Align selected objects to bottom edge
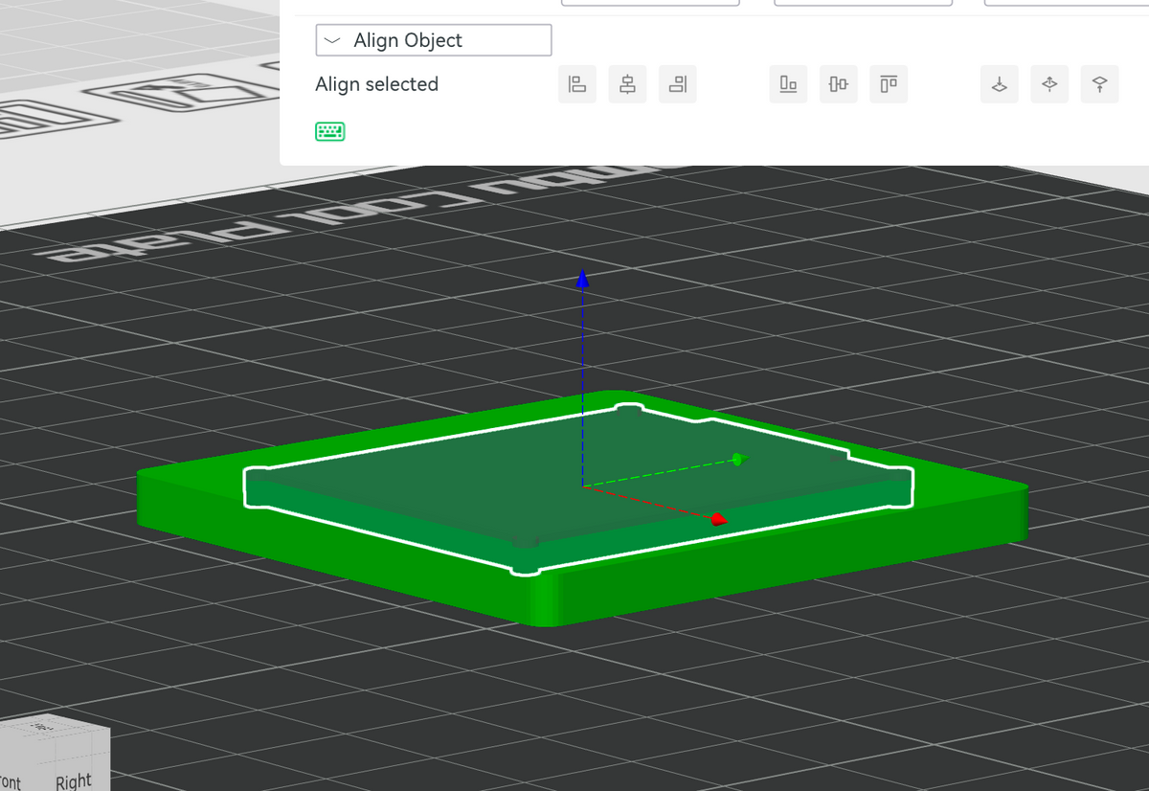 point(788,84)
